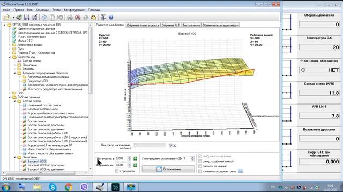Click the undo arrow toolbar icon

pyautogui.click(x=60, y=18)
